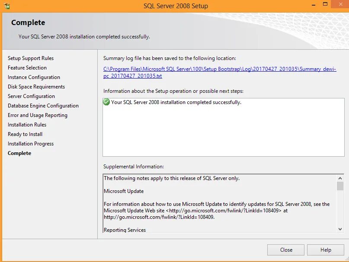
Task: Click the Supplemental Information scroll up arrow
Action: [x=340, y=178]
